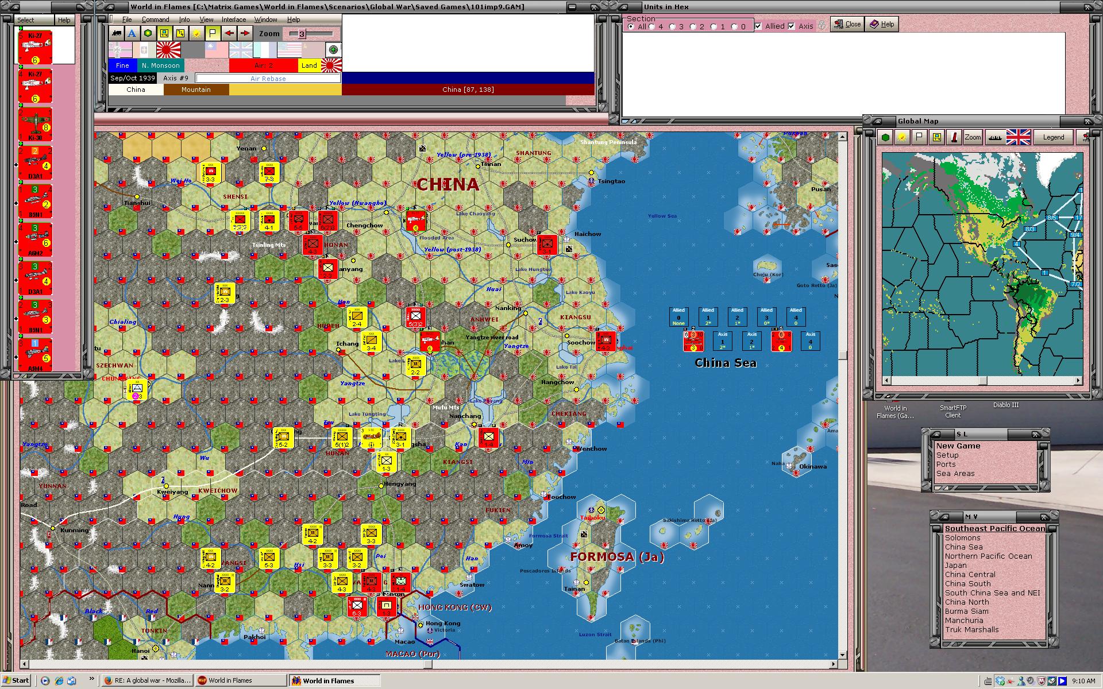Viewport: 1103px width, 689px height.
Task: Open the Info menu
Action: coord(184,20)
